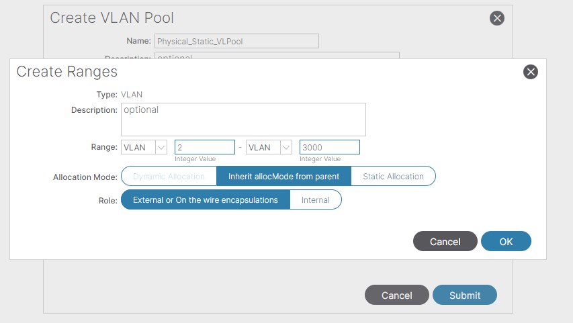Image resolution: width=573 pixels, height=323 pixels.
Task: Click the Create Ranges dialog title
Action: click(x=67, y=72)
